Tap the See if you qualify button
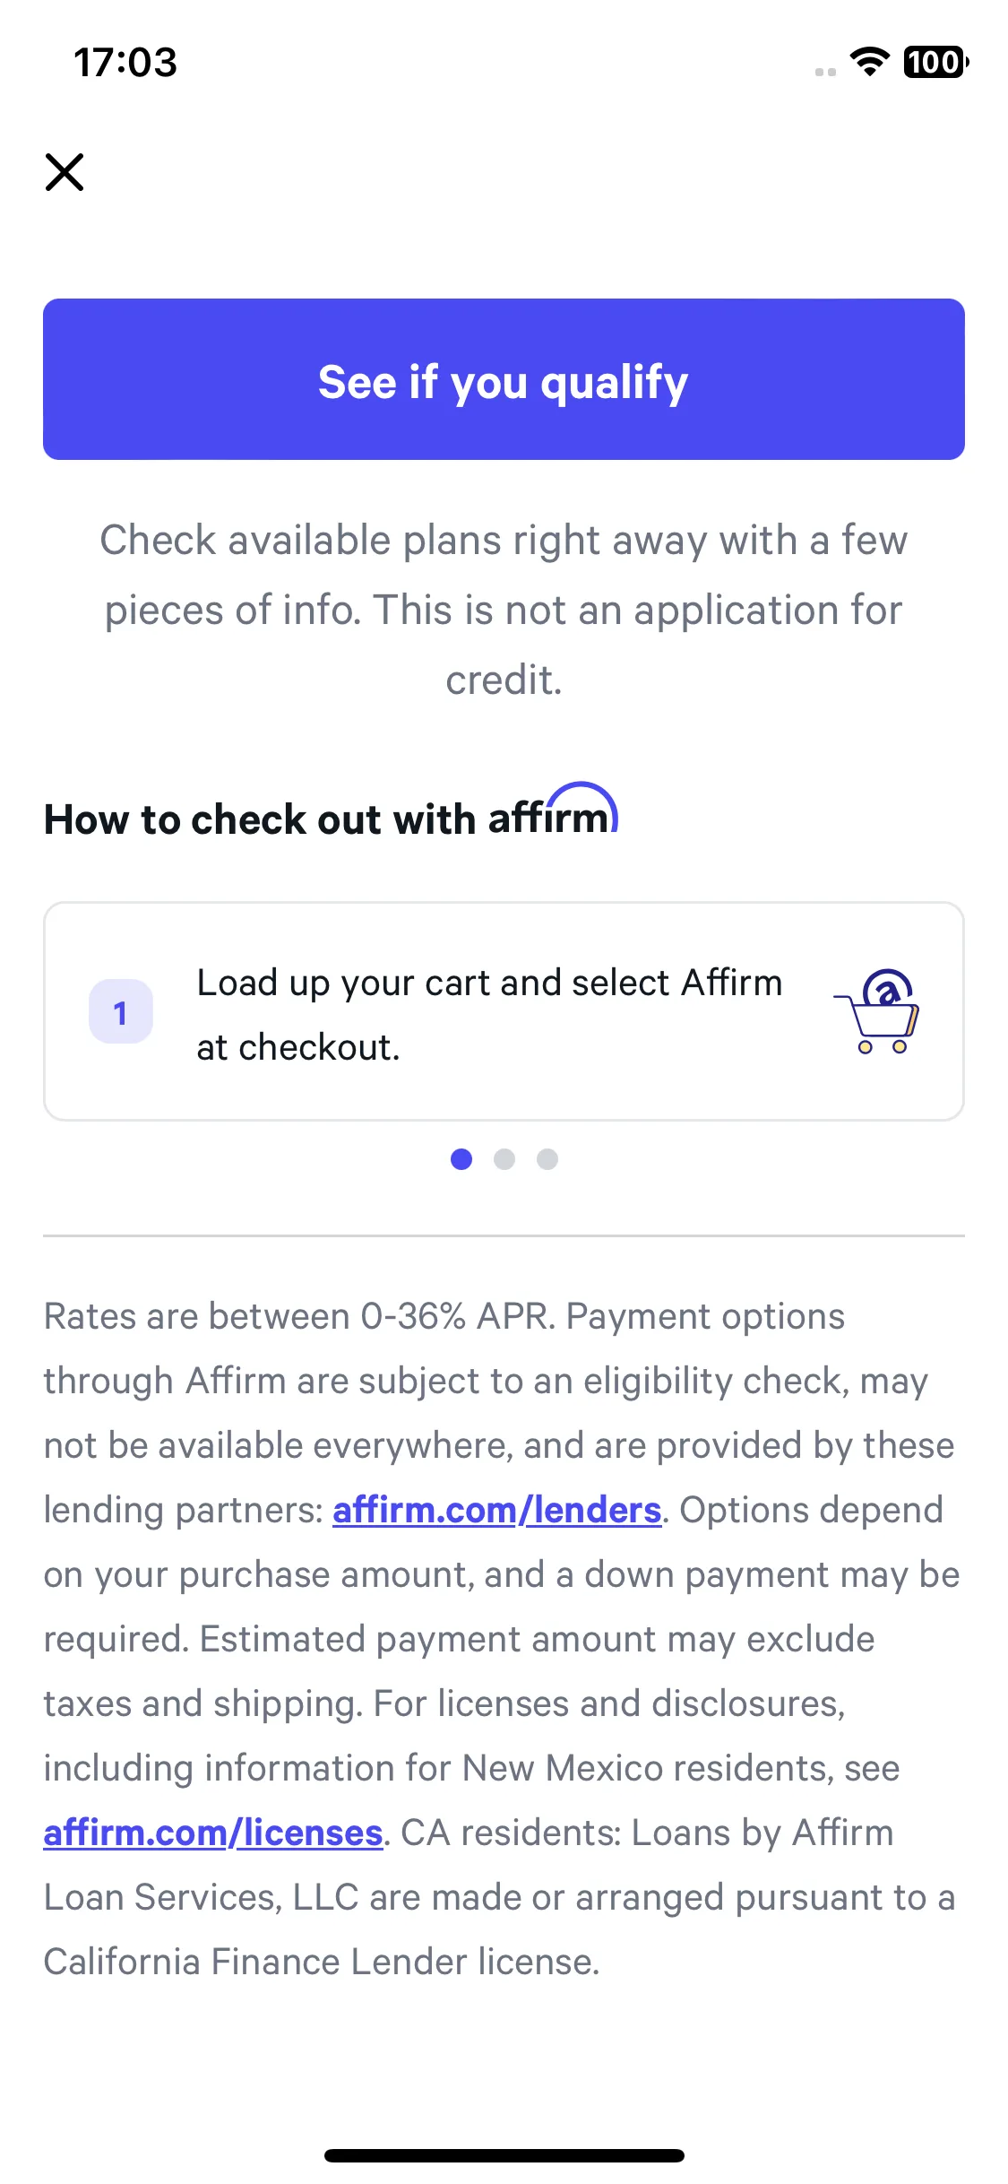 point(504,379)
